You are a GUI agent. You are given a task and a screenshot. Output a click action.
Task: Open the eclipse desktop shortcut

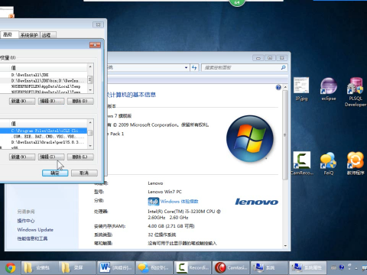click(x=329, y=89)
